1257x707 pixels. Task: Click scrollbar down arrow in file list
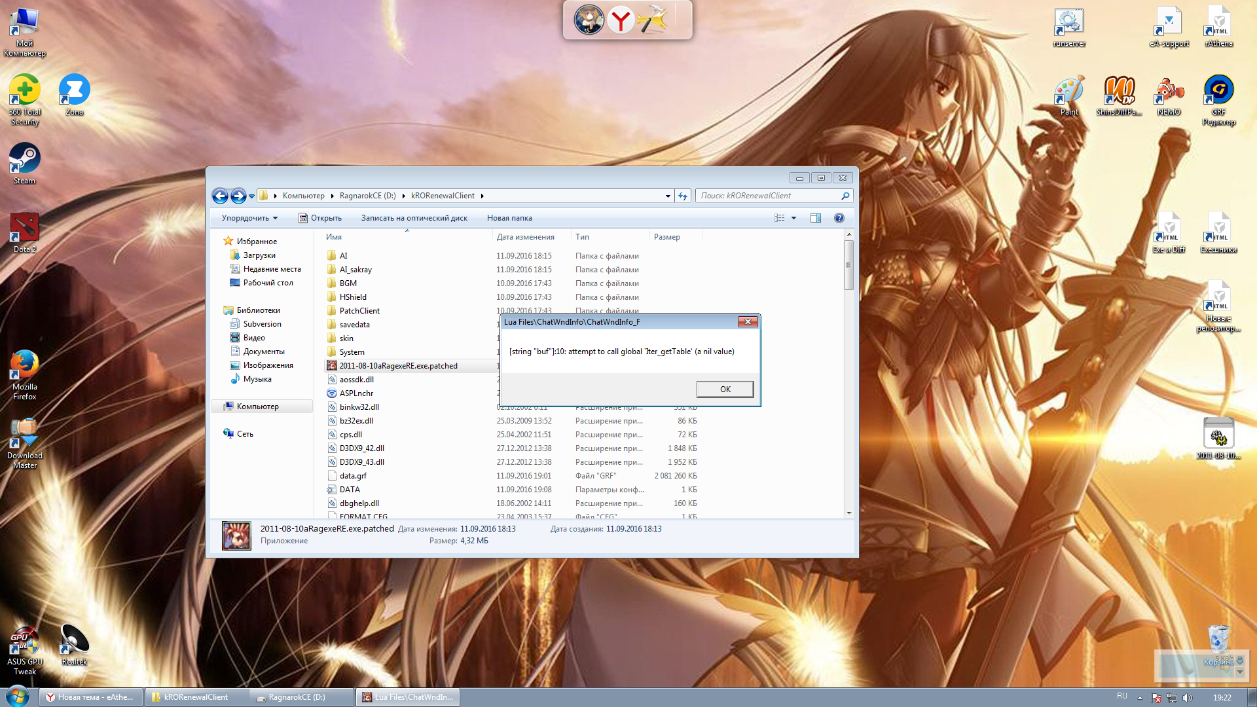click(x=849, y=513)
